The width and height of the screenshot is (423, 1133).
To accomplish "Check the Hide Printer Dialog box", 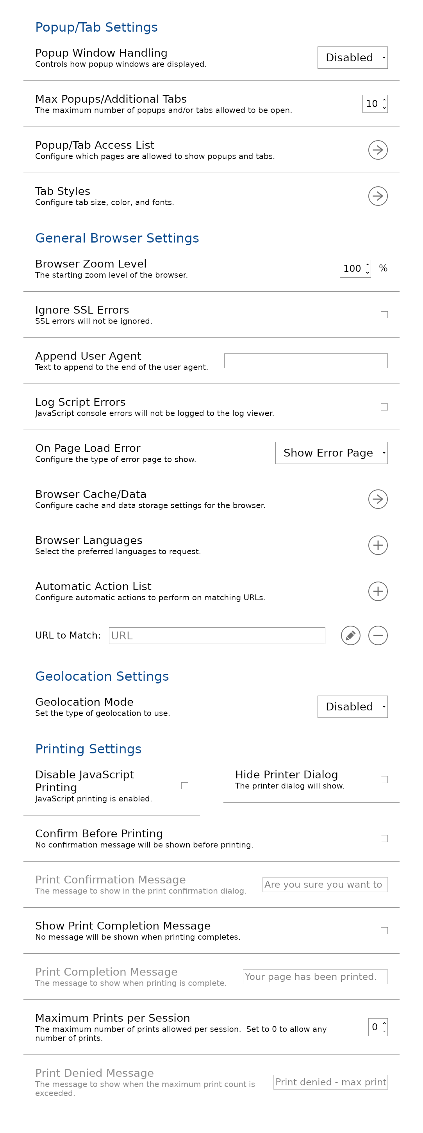I will pyautogui.click(x=384, y=780).
